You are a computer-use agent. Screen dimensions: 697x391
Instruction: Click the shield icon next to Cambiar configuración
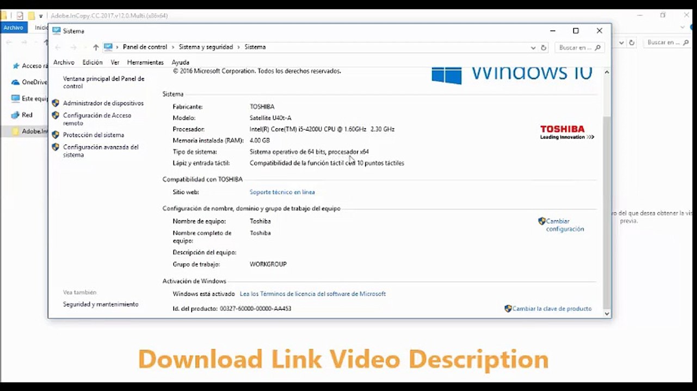tap(541, 221)
